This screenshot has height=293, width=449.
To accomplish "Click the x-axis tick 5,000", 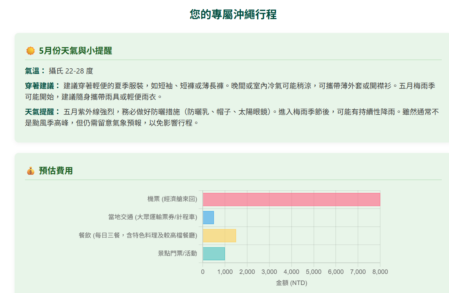I will pos(314,272).
